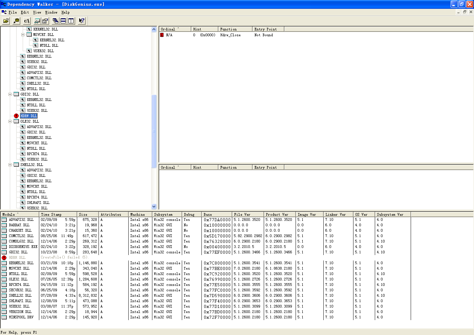Restore the DiskGenius.exe child window

coord(465,12)
